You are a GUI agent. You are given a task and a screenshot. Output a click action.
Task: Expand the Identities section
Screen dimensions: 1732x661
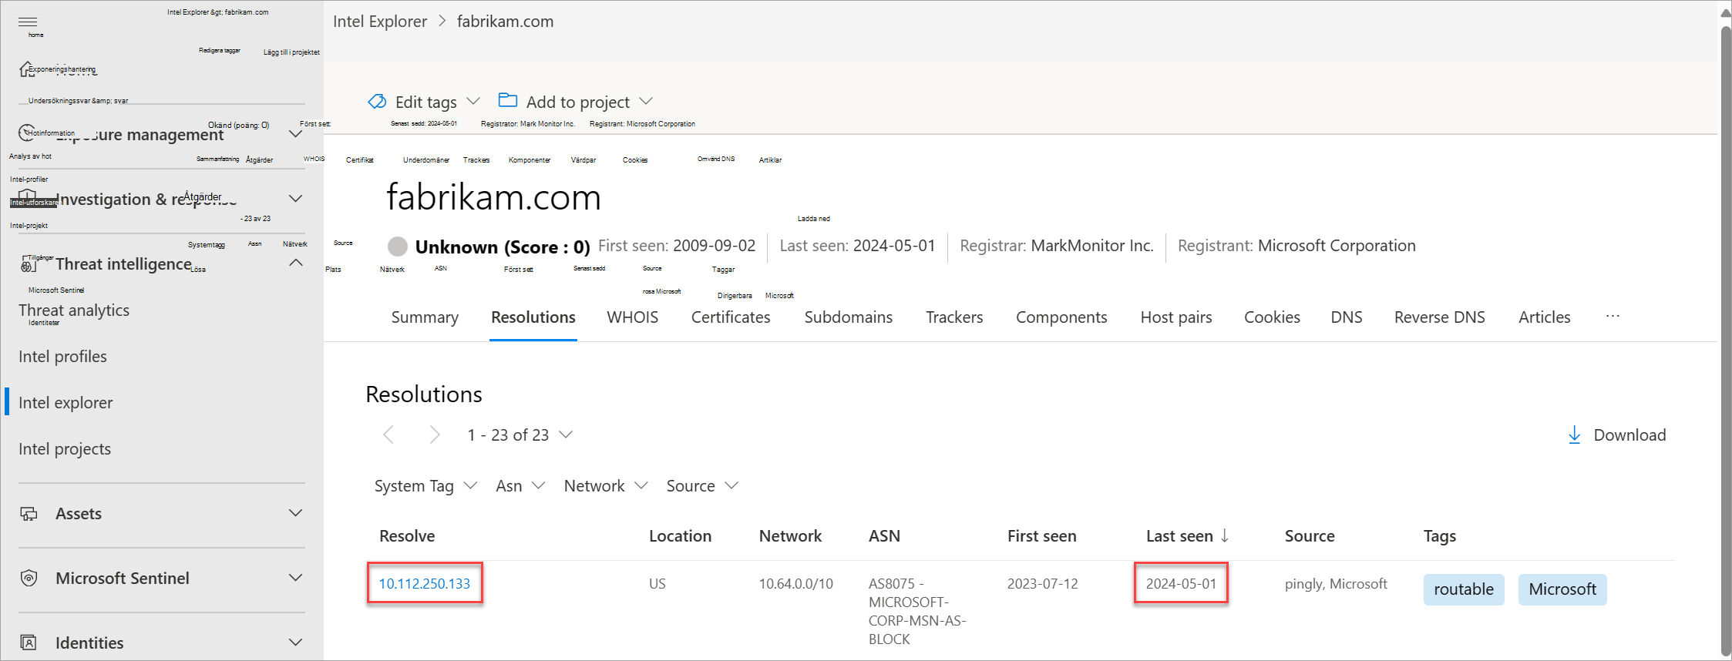295,643
